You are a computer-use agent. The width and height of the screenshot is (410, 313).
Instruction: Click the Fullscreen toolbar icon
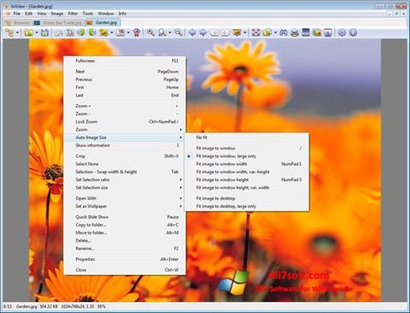(256, 32)
